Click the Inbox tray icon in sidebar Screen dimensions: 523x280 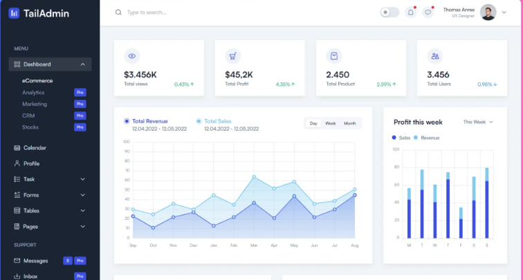(x=17, y=277)
